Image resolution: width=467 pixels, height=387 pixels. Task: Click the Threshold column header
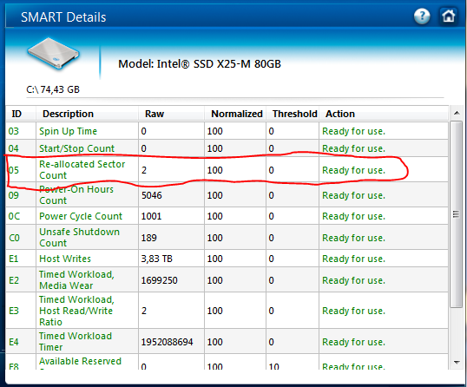coord(294,114)
